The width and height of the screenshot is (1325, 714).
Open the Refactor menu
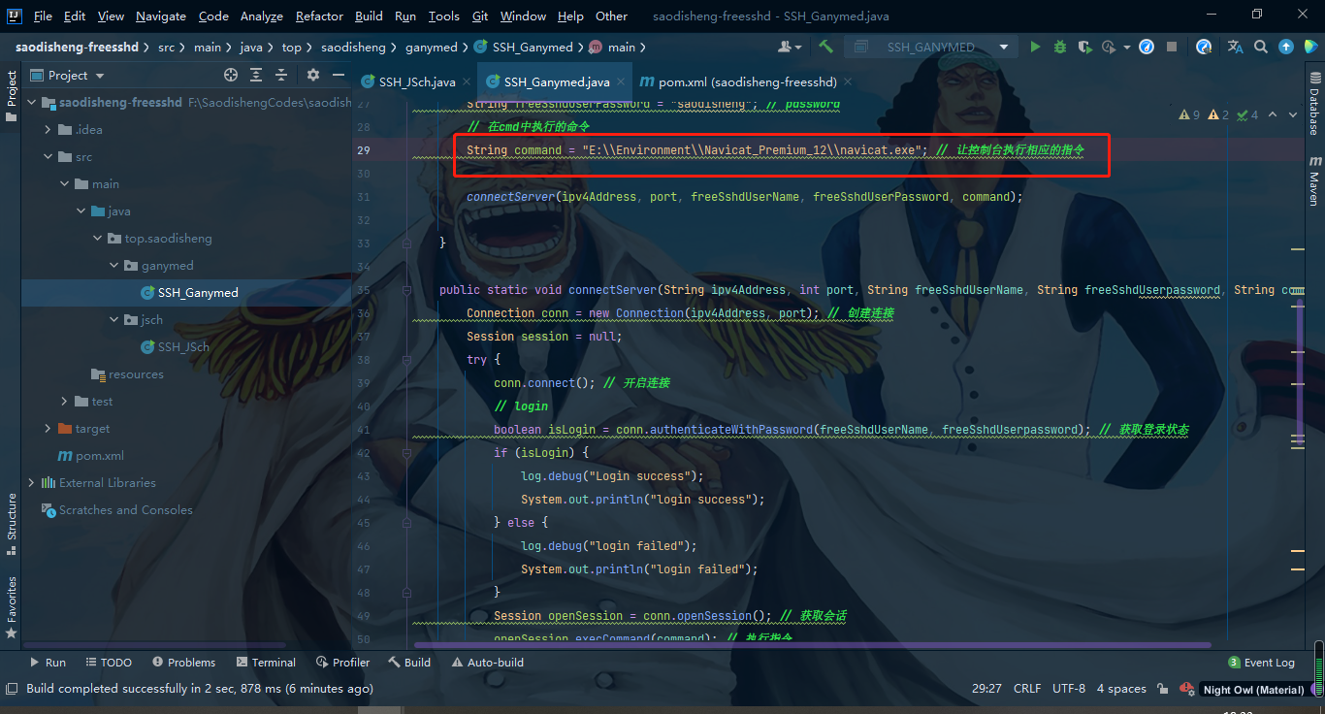pyautogui.click(x=319, y=16)
